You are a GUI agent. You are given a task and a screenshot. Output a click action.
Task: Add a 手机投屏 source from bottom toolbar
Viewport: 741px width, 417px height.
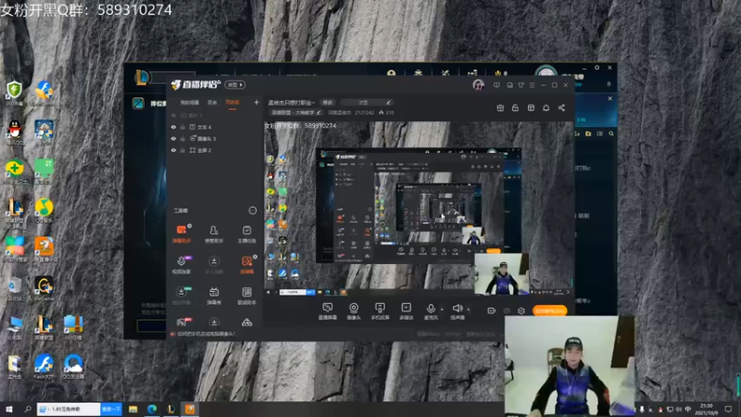pyautogui.click(x=380, y=311)
